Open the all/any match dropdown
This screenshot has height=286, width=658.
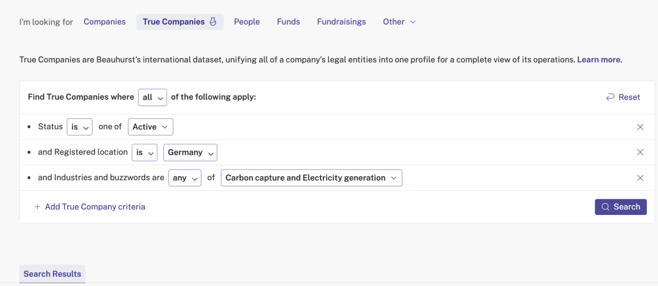coord(152,97)
